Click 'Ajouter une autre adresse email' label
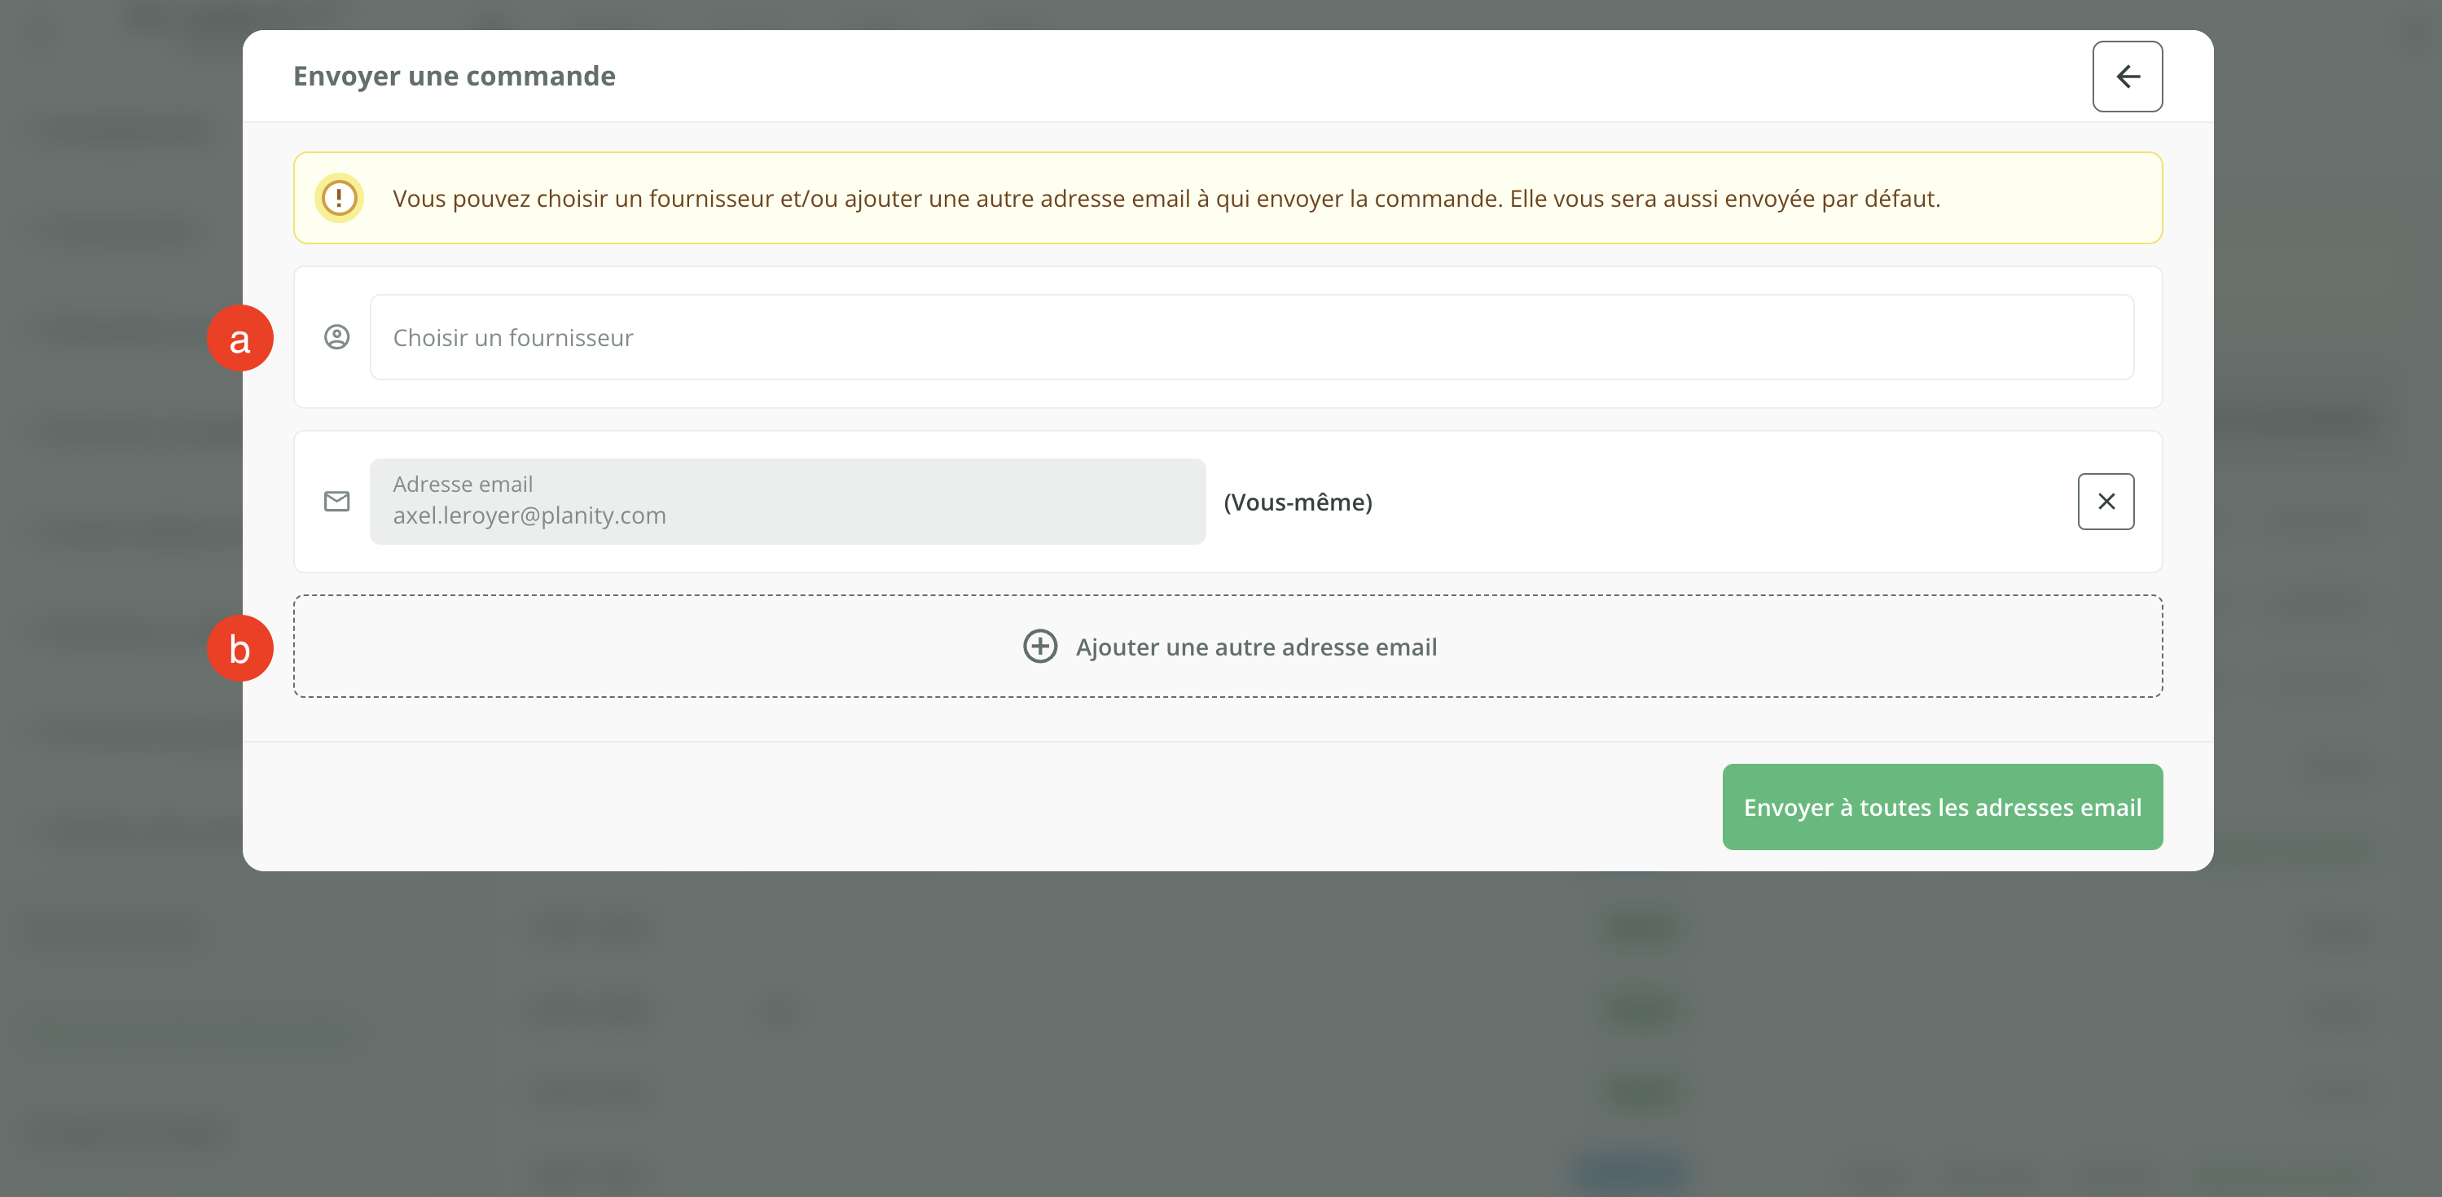Screen dimensions: 2442x1197 (1255, 647)
